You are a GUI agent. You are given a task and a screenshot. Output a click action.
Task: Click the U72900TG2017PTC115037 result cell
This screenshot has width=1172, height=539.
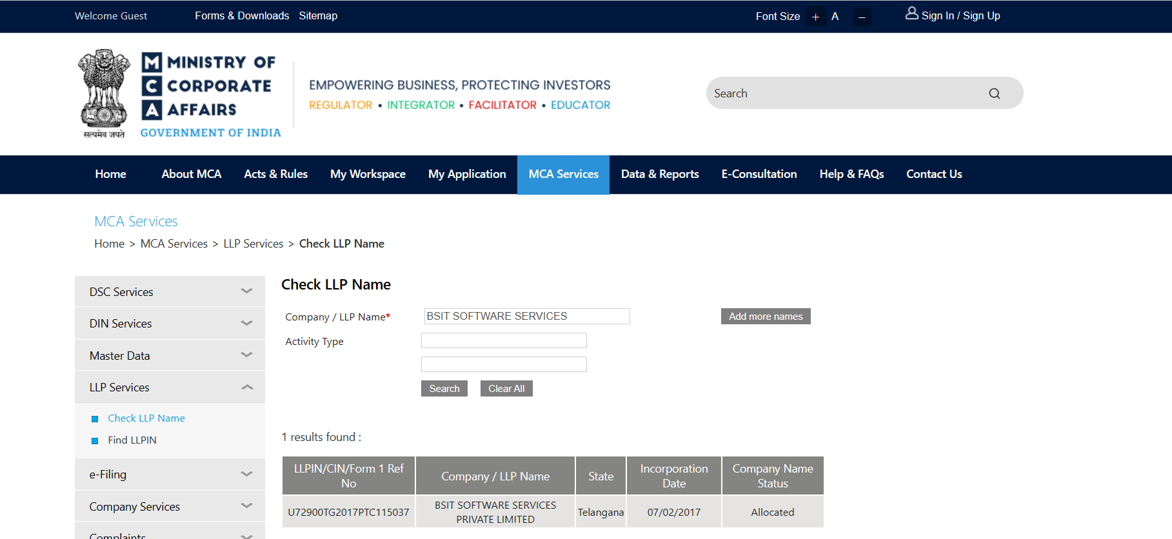(x=348, y=512)
